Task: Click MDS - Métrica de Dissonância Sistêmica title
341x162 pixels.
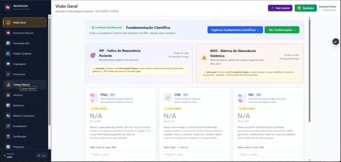Action: 233,53
